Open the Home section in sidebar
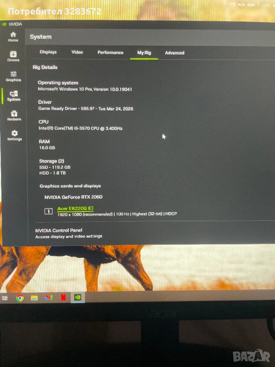275x367 pixels. pos(13,37)
